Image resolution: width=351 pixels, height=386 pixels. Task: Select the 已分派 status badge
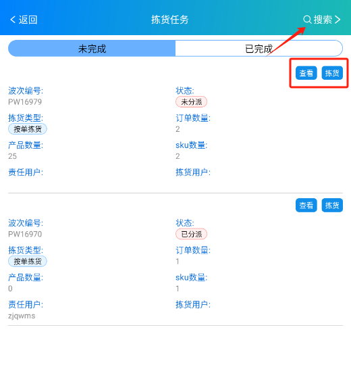(191, 234)
